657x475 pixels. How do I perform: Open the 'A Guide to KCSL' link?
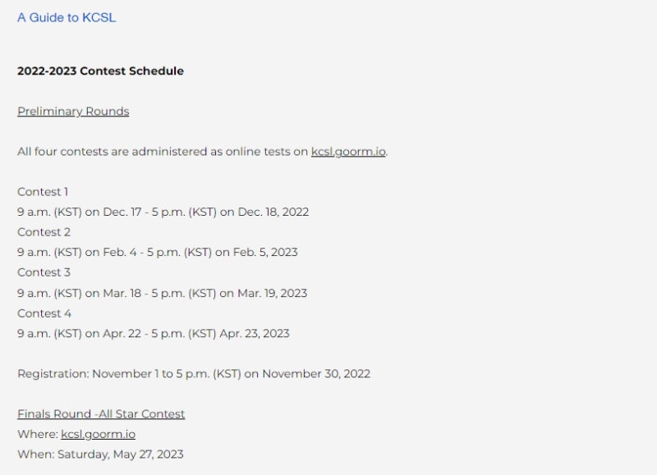[67, 17]
